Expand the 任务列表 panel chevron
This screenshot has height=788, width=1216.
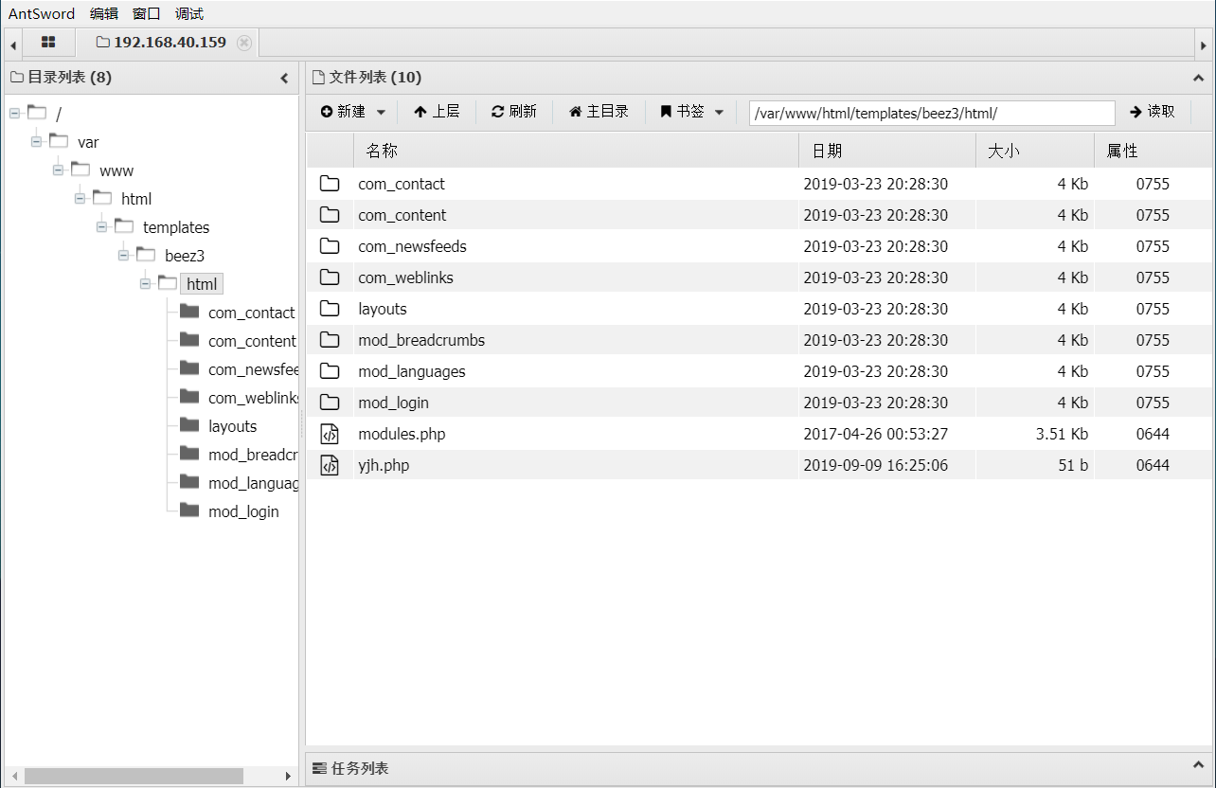point(1198,765)
